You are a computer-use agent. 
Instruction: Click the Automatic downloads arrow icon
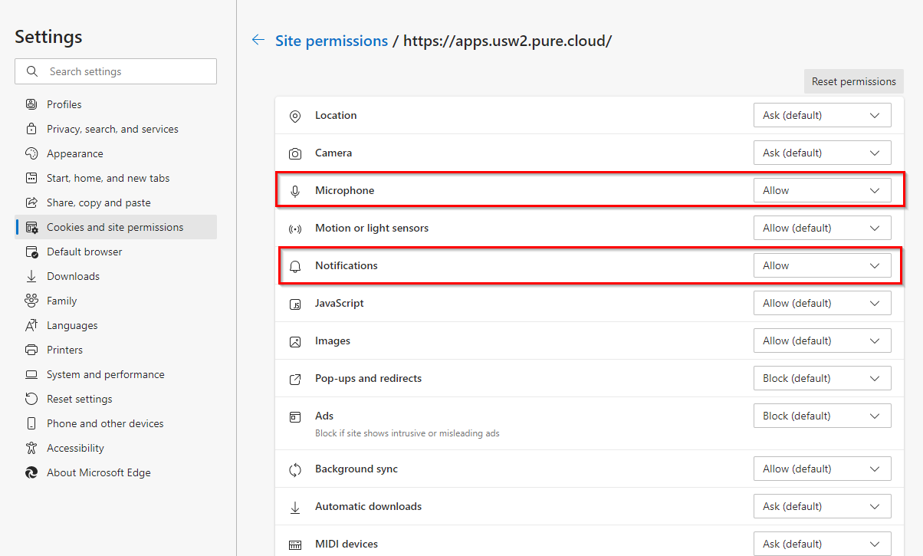[x=295, y=507]
